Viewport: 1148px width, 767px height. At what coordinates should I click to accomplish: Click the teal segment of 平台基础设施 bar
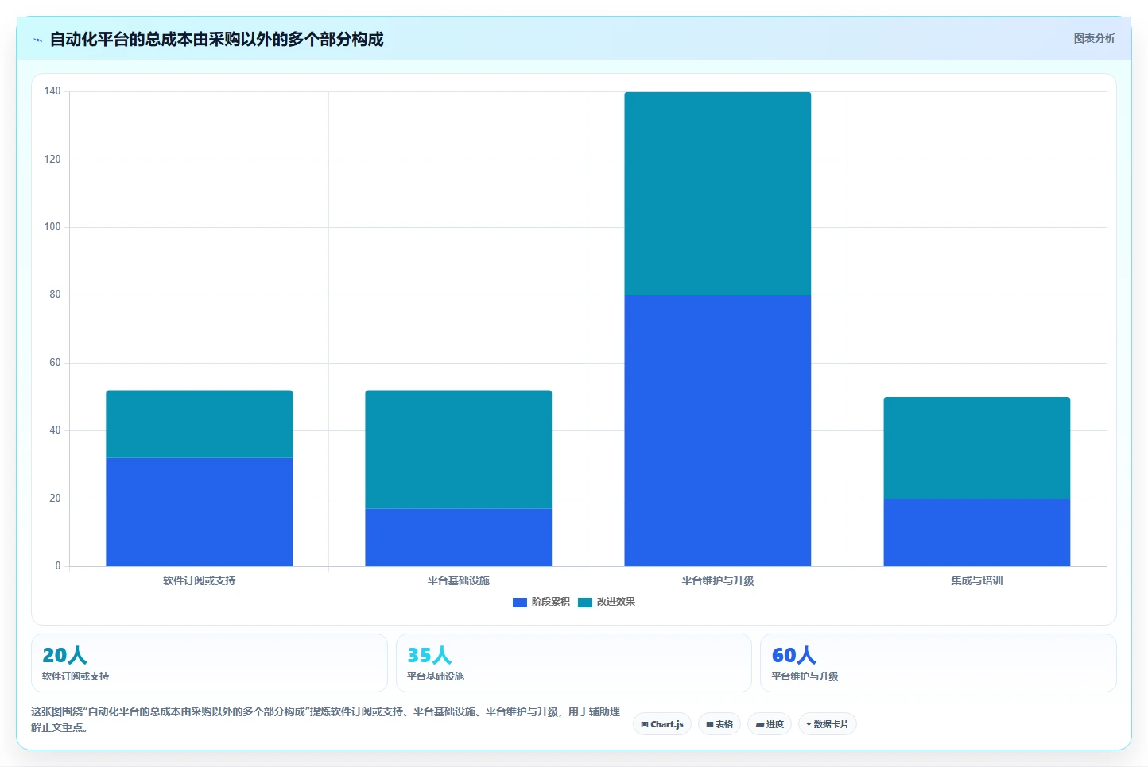point(459,449)
